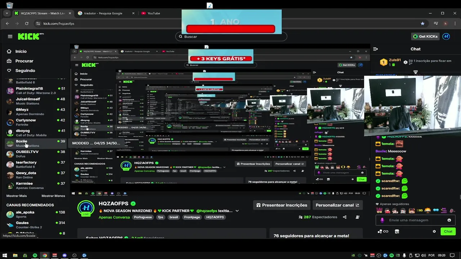Open the Chrome profile 'h' avatar

click(x=446, y=23)
